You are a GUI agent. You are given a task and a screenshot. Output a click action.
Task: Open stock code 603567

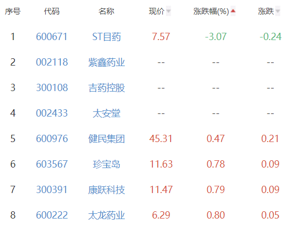tap(52, 164)
